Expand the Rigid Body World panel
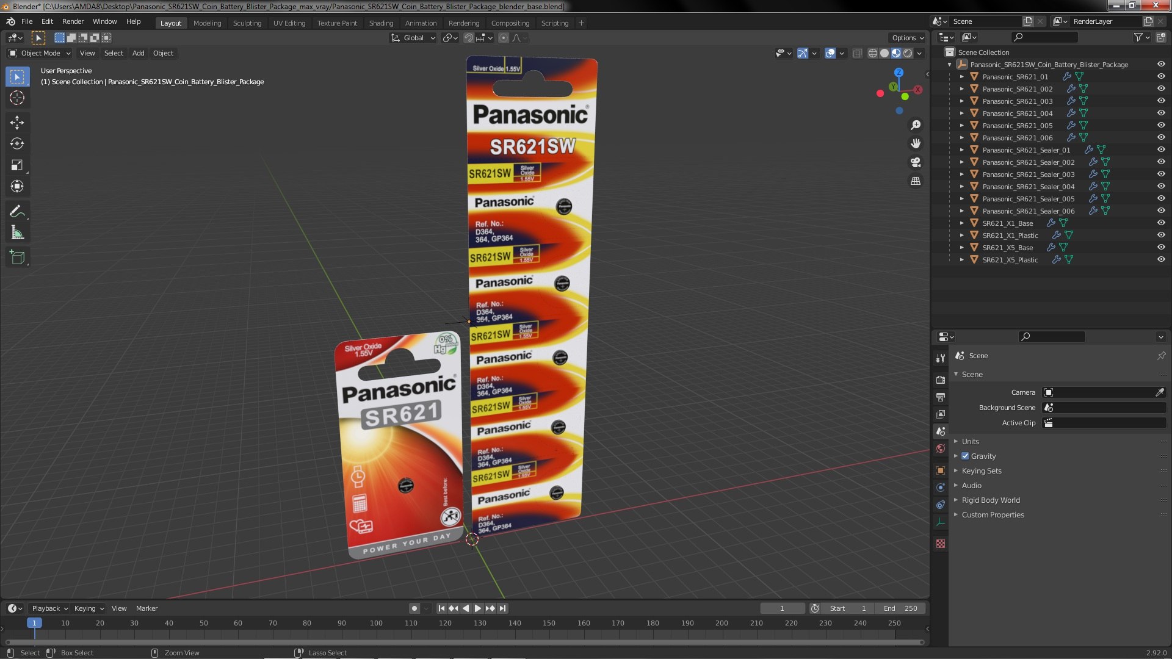 pyautogui.click(x=991, y=500)
